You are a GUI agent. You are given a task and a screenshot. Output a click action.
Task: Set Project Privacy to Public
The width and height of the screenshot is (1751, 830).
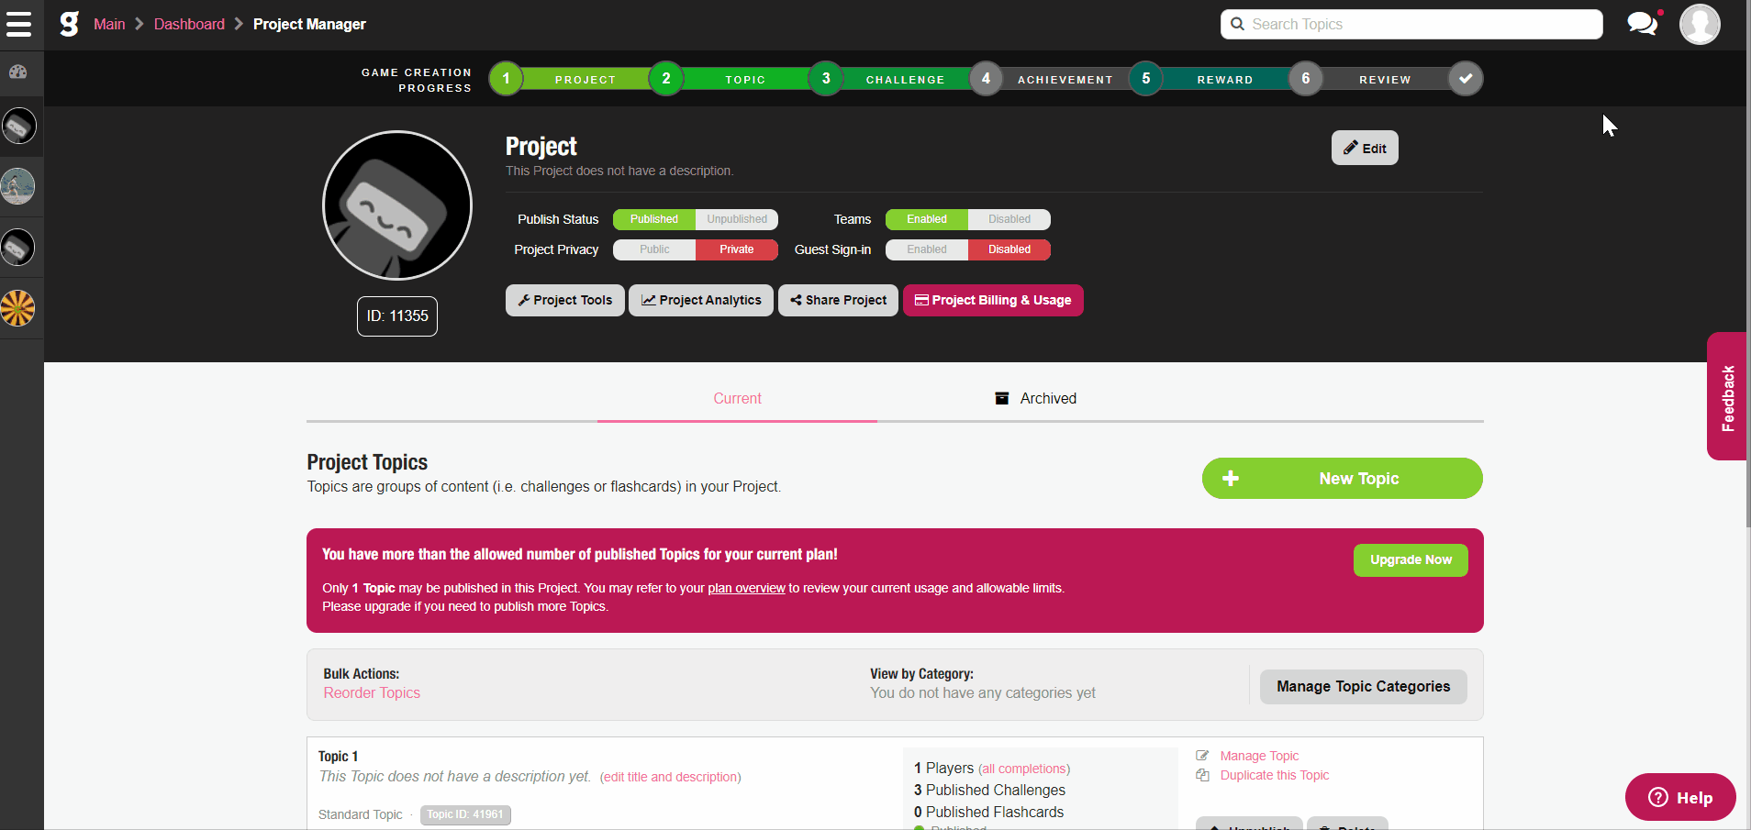pos(654,249)
